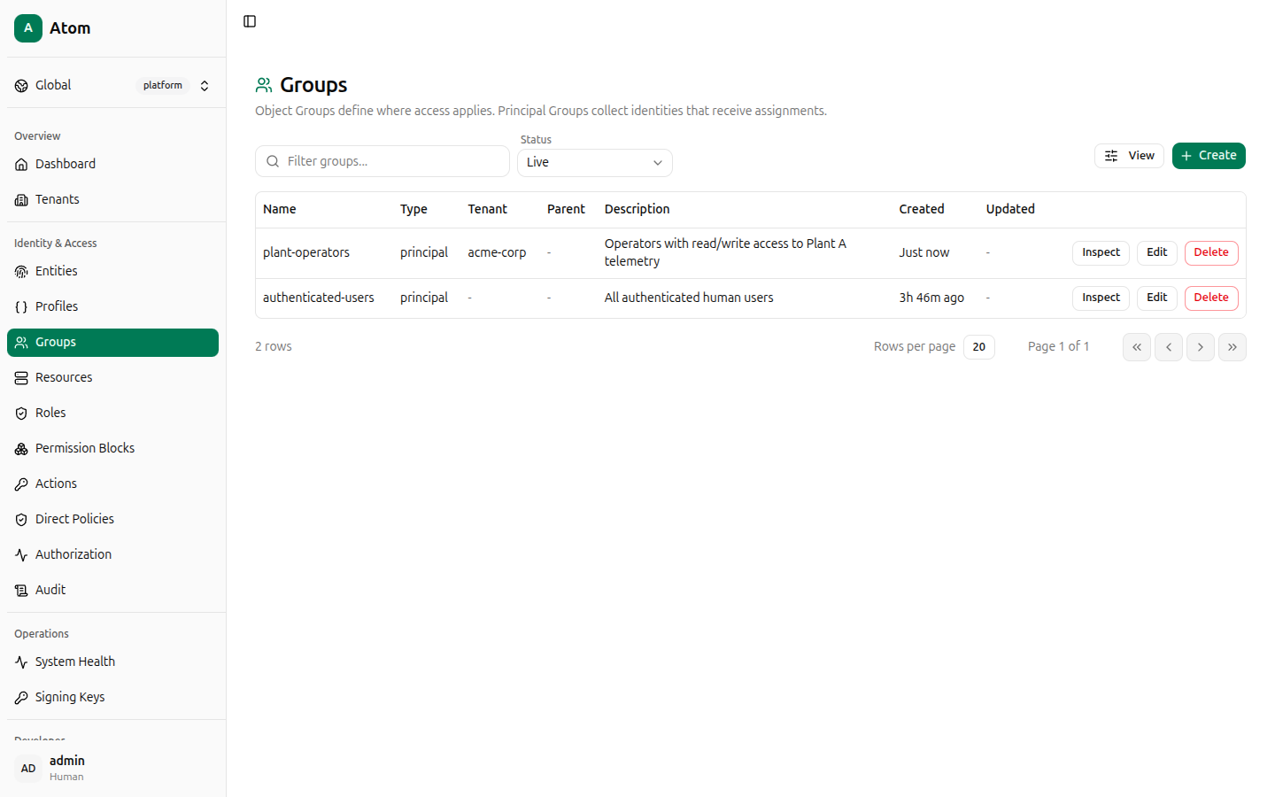Image resolution: width=1275 pixels, height=797 pixels.
Task: Click the Resources server icon
Action: (x=21, y=378)
